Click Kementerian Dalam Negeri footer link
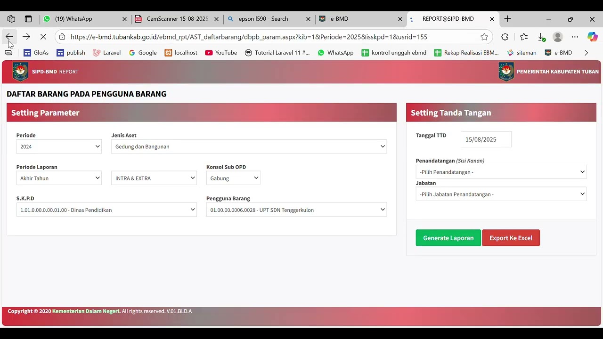This screenshot has width=603, height=339. pos(86,311)
